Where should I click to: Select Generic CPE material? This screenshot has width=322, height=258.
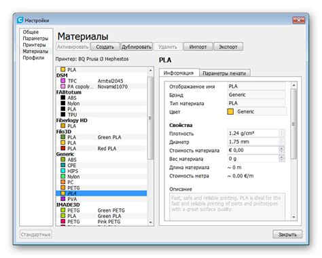(x=101, y=165)
